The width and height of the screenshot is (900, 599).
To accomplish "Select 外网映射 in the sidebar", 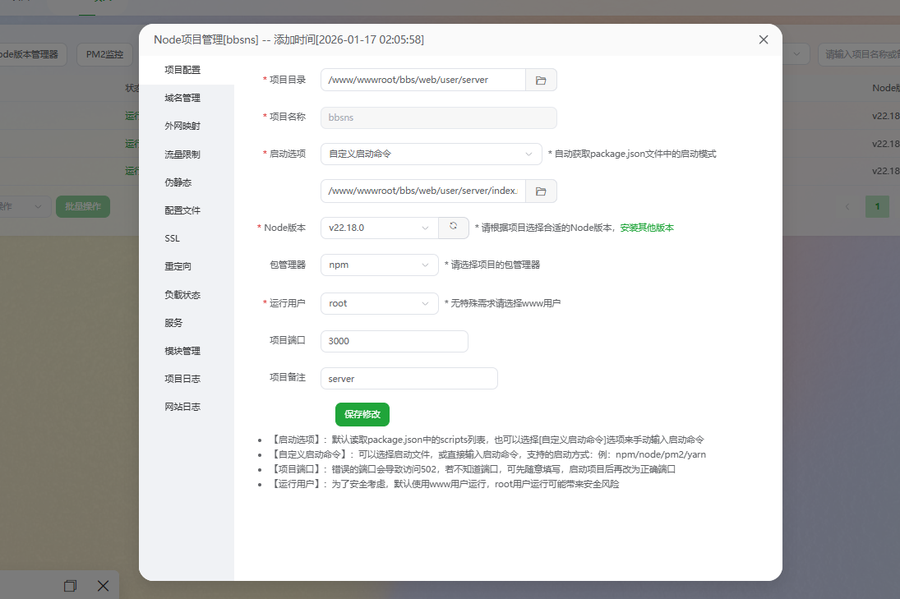I will [x=182, y=126].
